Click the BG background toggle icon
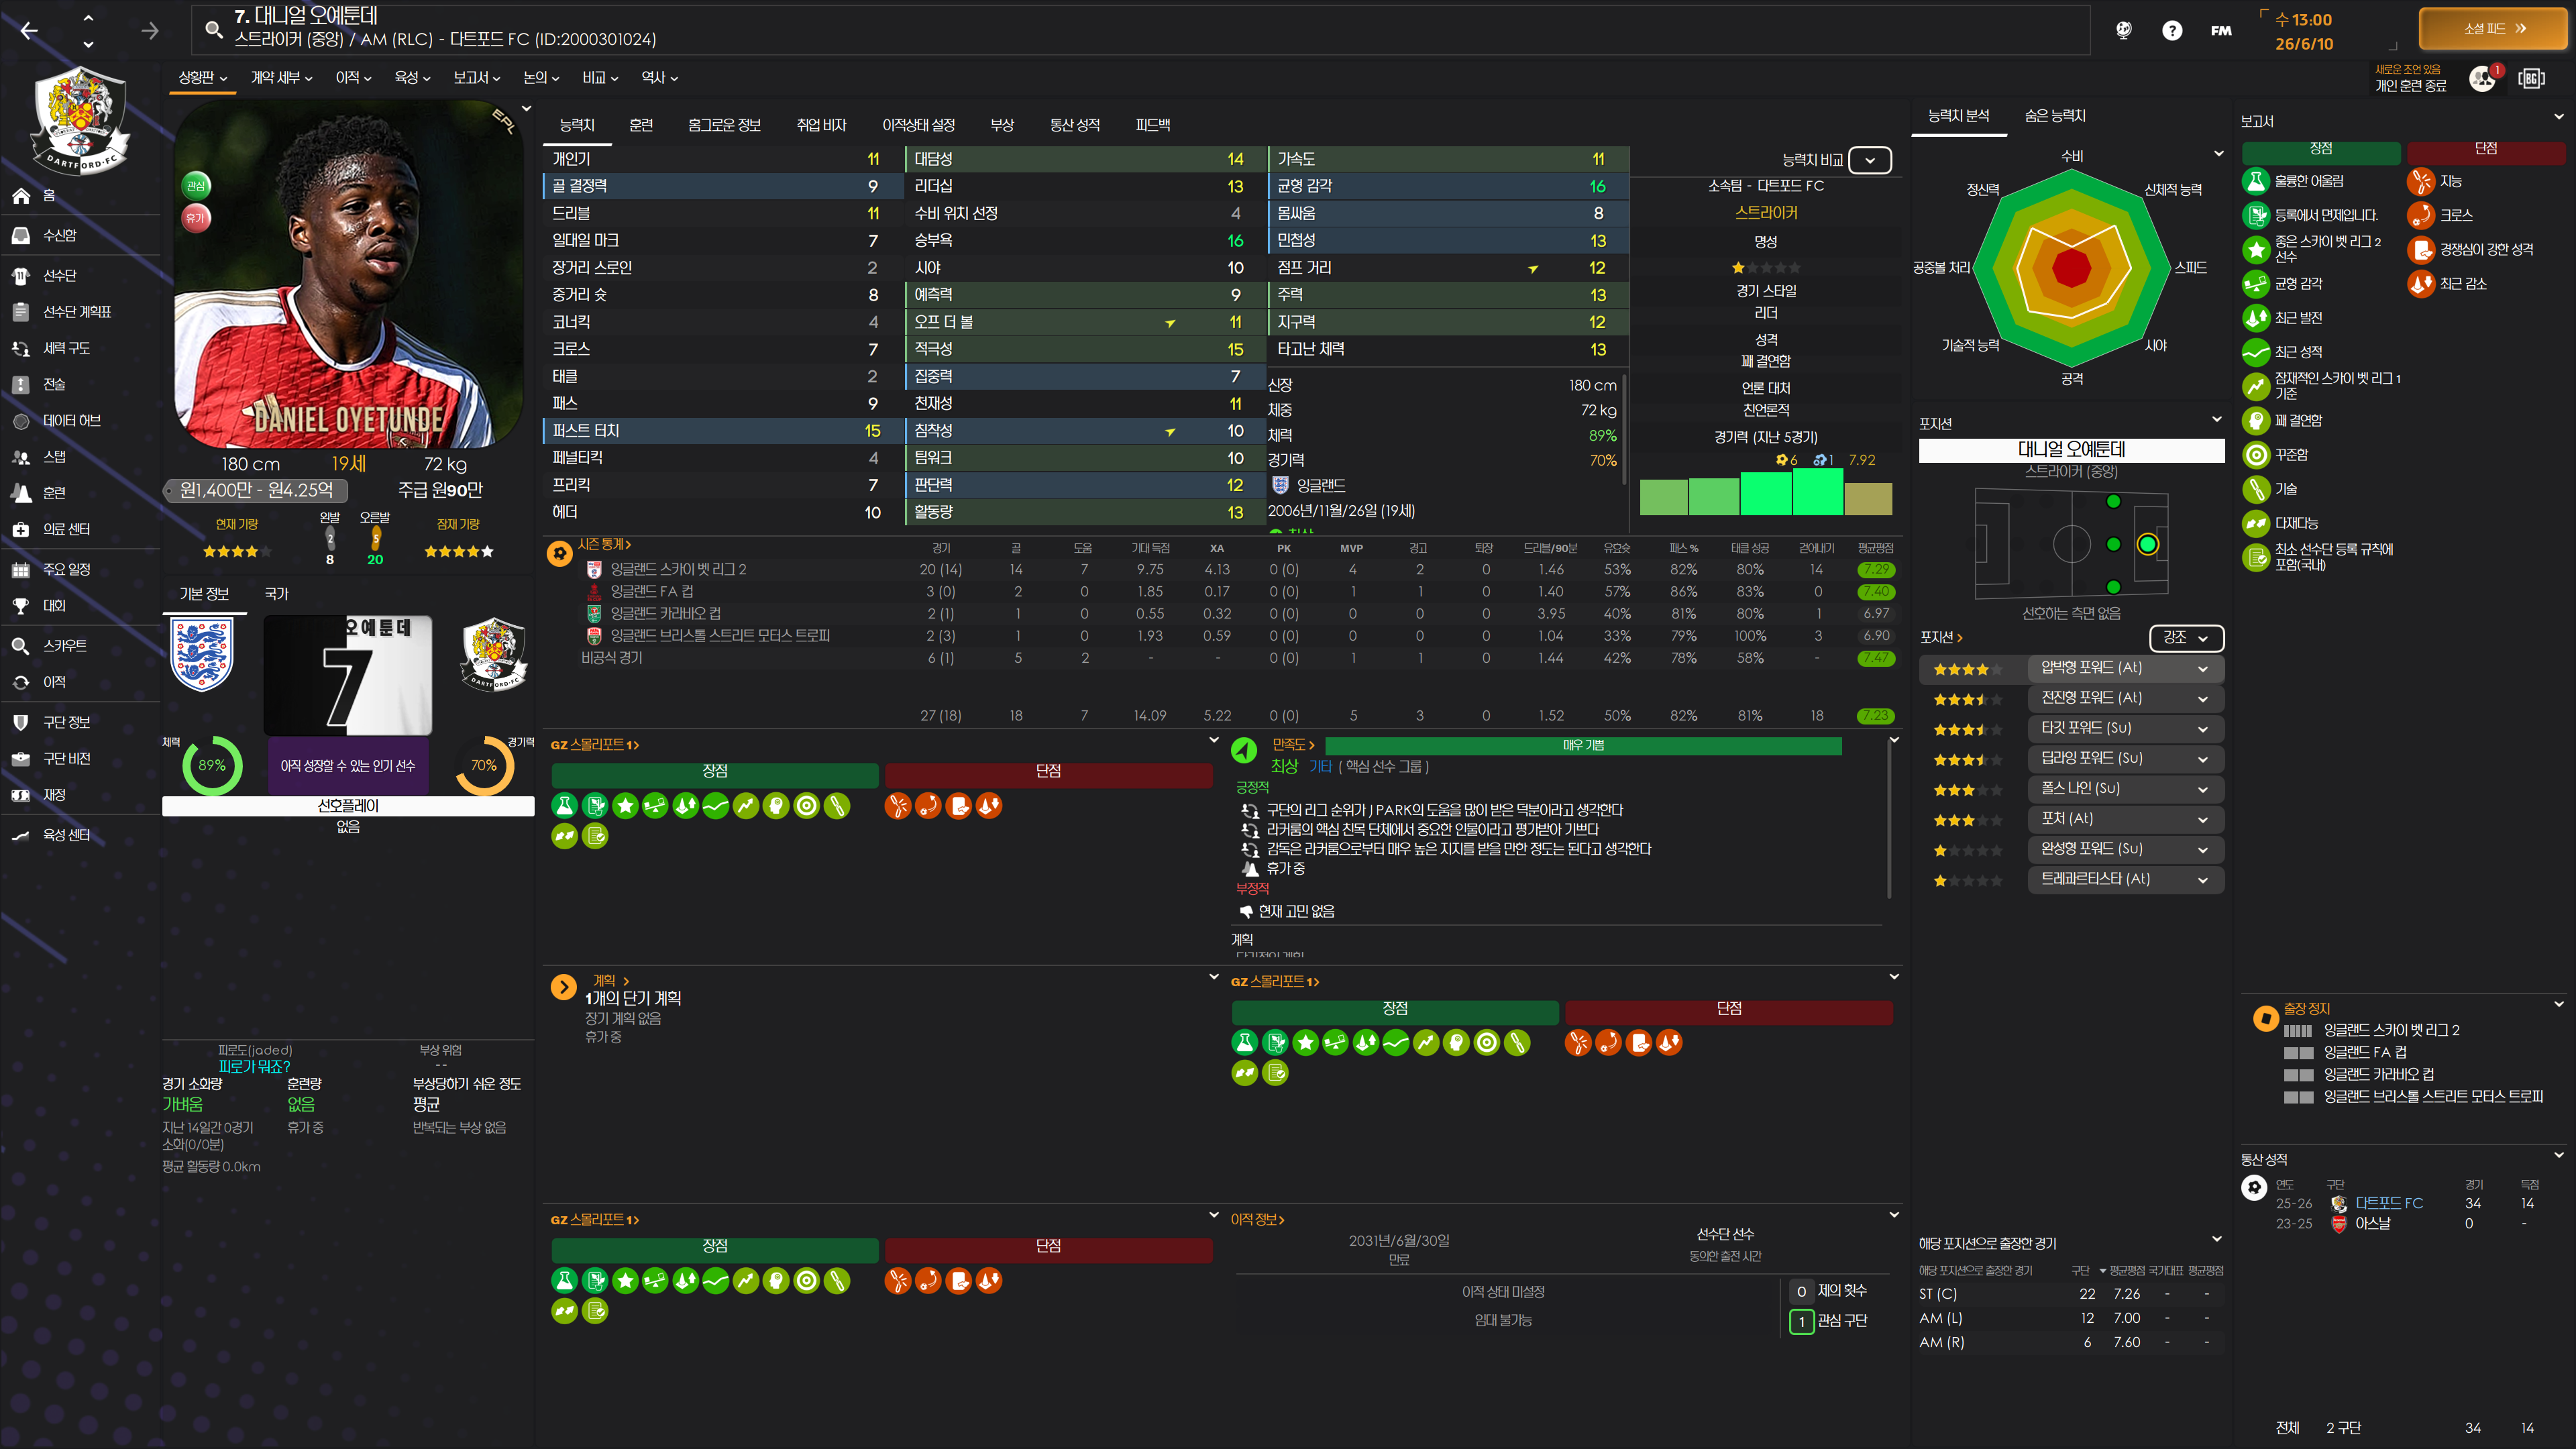2576x1449 pixels. point(2532,78)
